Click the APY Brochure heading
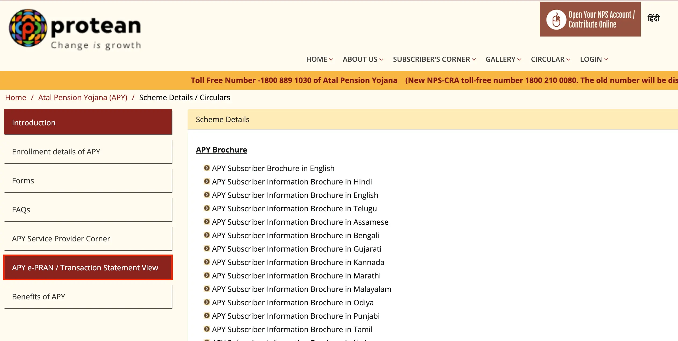The width and height of the screenshot is (678, 341). [x=221, y=150]
